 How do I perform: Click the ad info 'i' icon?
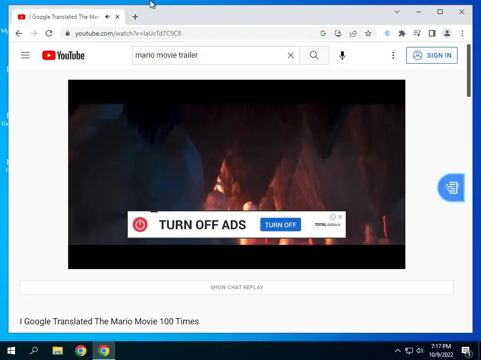point(333,217)
